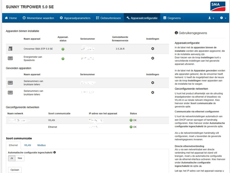Click the Apparaten binnen installatie section heading
Image resolution: width=230 pixels, height=173 pixels.
22,31
